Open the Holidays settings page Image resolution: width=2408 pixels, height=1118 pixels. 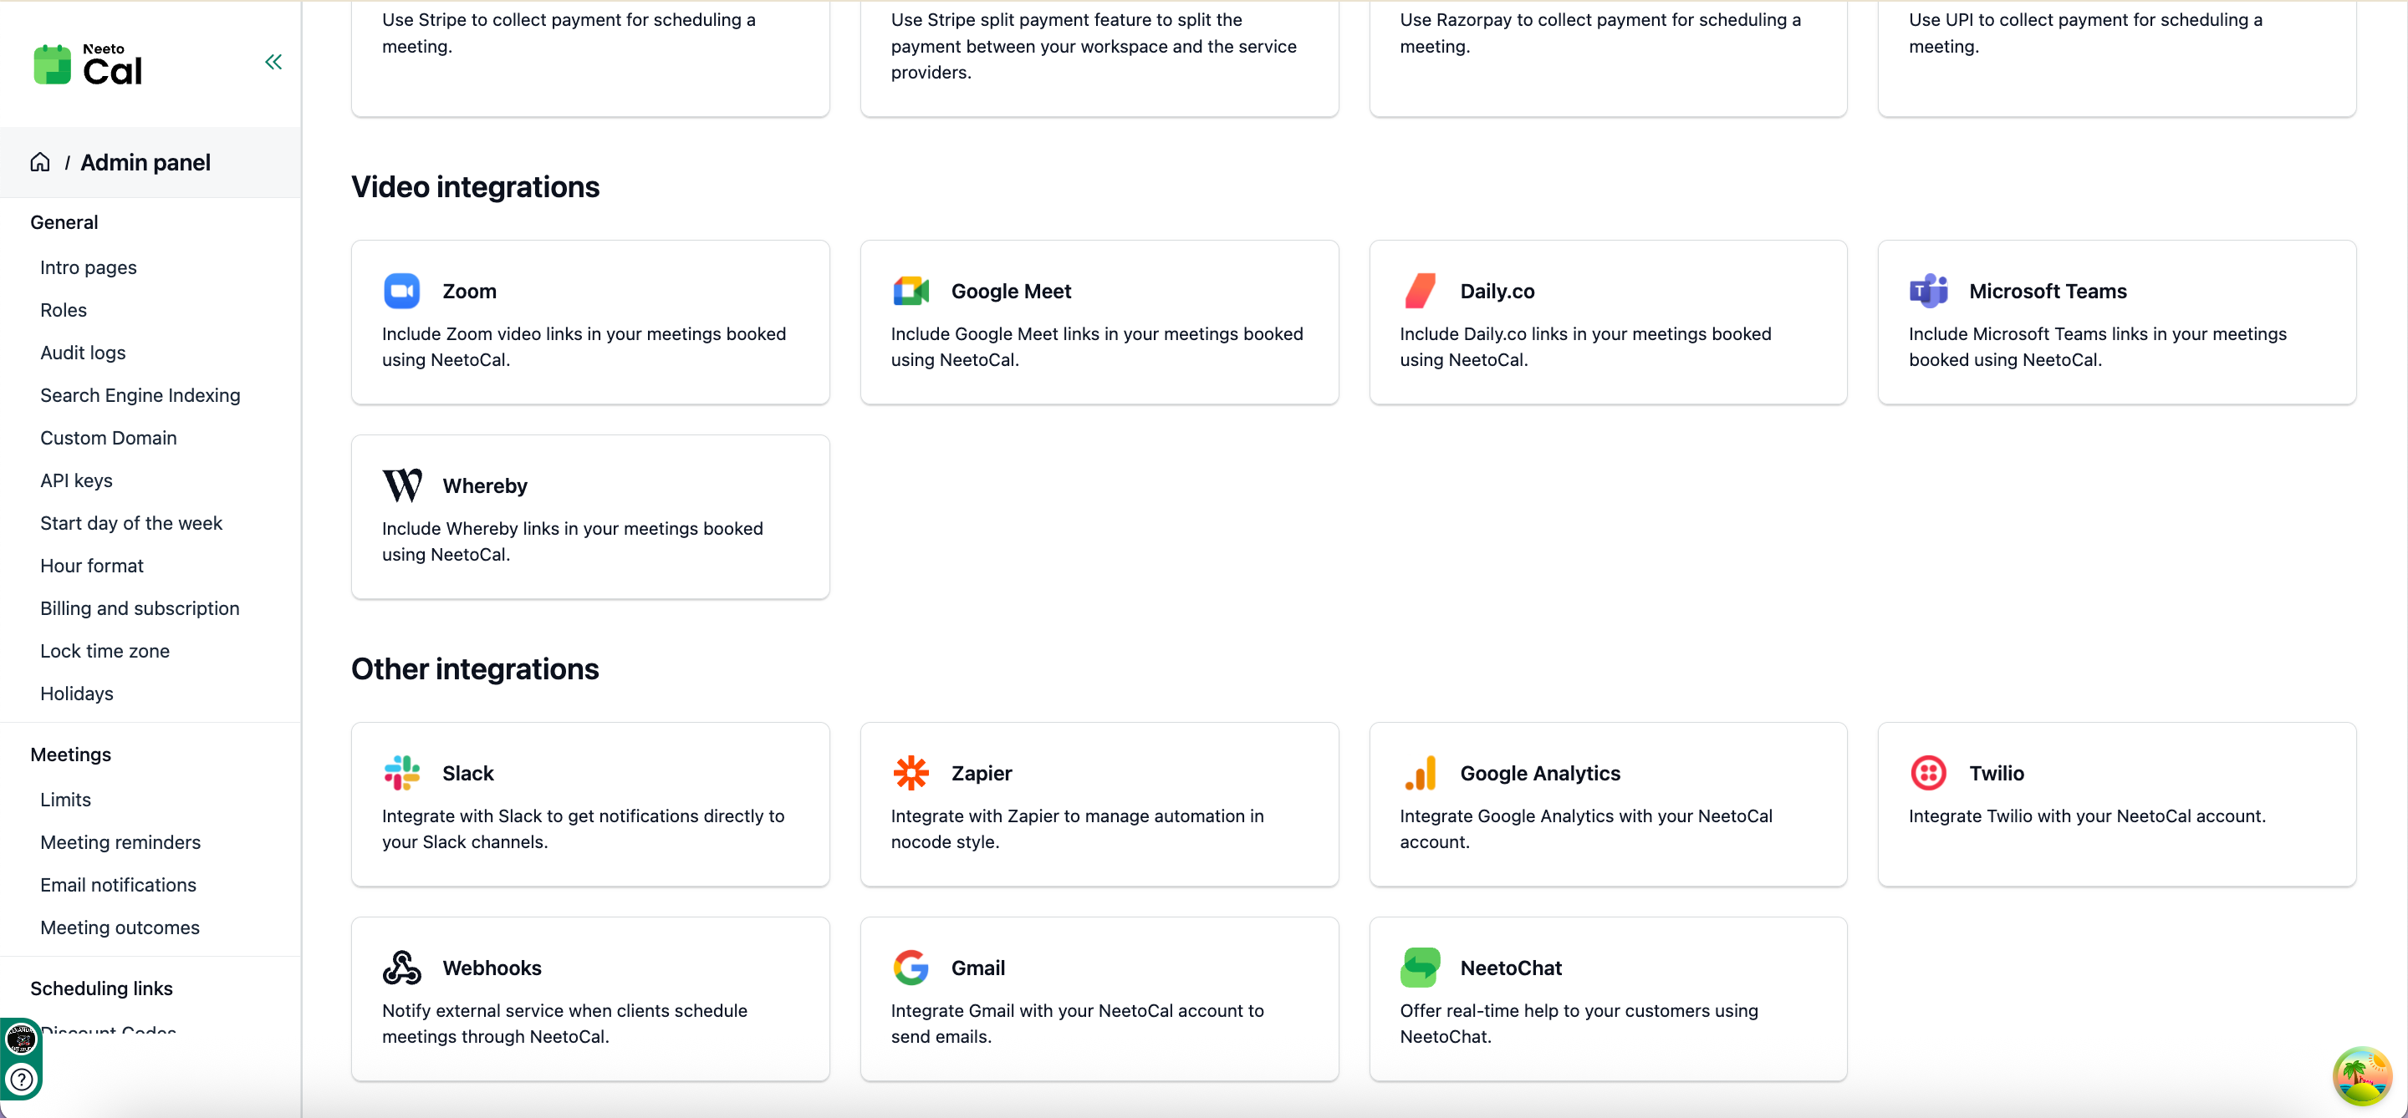coord(77,694)
